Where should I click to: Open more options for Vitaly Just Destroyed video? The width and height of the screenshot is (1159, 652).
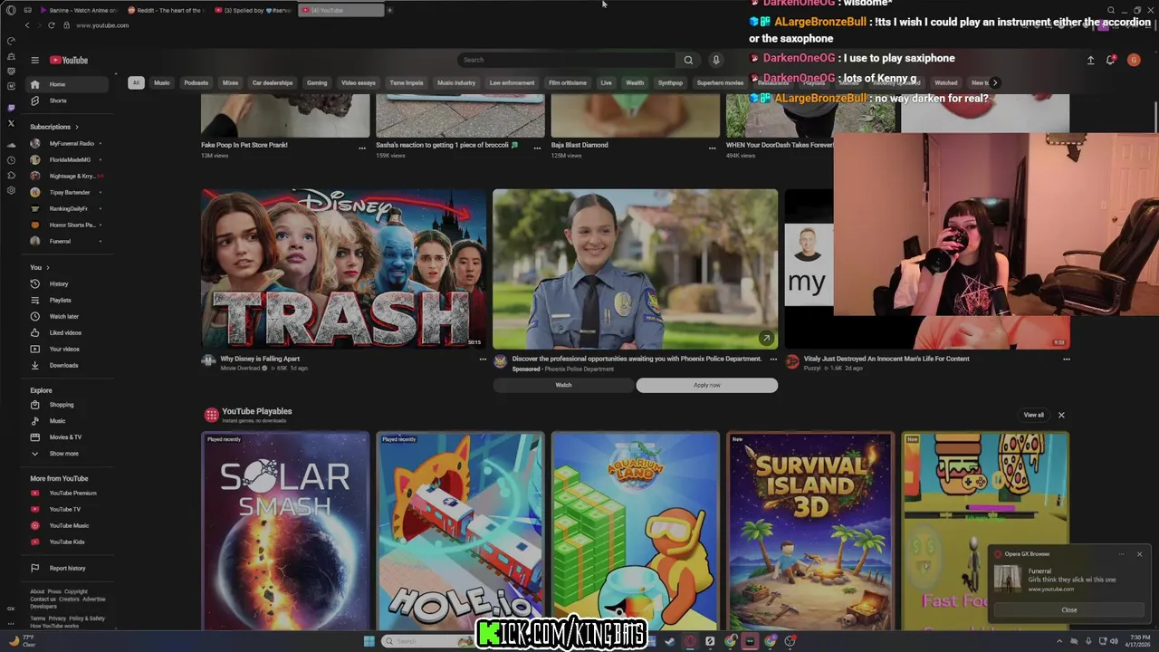1066,360
